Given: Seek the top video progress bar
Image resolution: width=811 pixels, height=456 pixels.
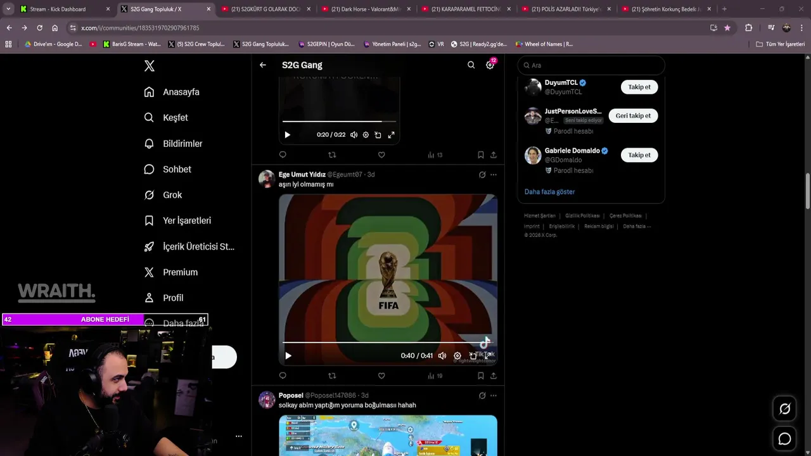Looking at the screenshot, I should (339, 121).
